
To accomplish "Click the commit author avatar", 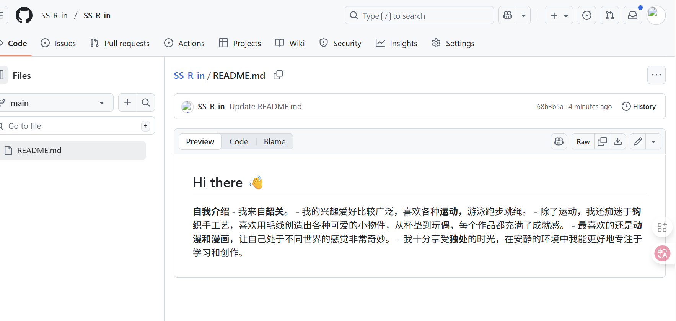I will [x=187, y=107].
